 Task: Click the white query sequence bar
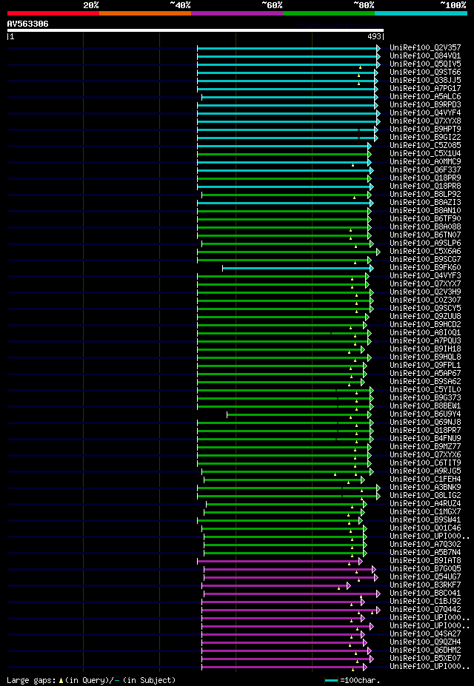196,30
